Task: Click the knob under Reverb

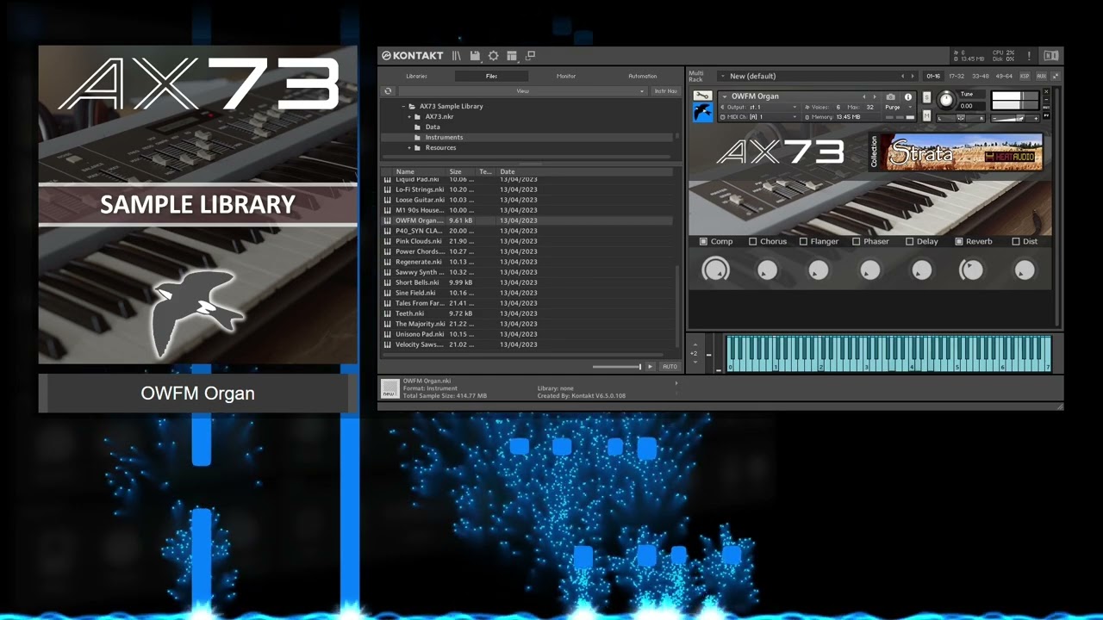Action: [x=971, y=270]
